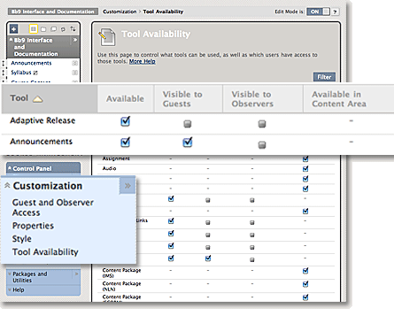
Task: Toggle Content Package (NLN) content area checkbox
Action: point(305,284)
